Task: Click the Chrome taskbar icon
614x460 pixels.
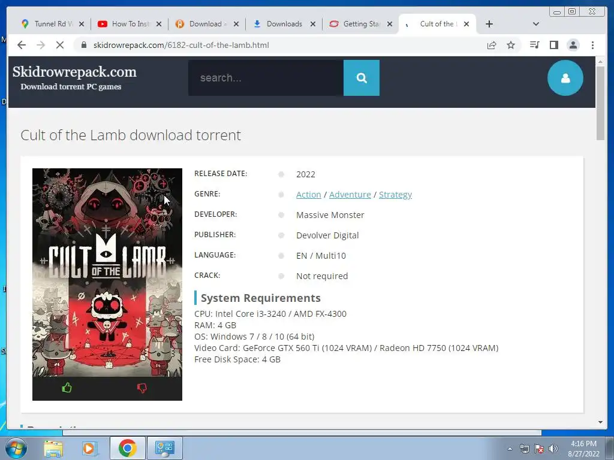Action: pos(127,448)
